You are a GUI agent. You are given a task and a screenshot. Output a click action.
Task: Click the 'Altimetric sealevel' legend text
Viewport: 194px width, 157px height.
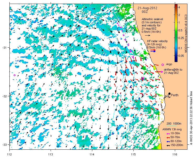click(152, 19)
